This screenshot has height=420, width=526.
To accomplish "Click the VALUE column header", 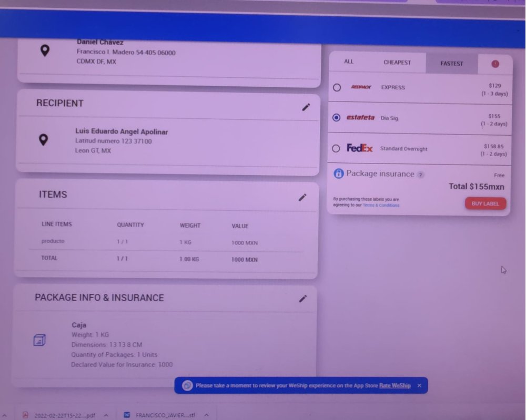I will [240, 226].
